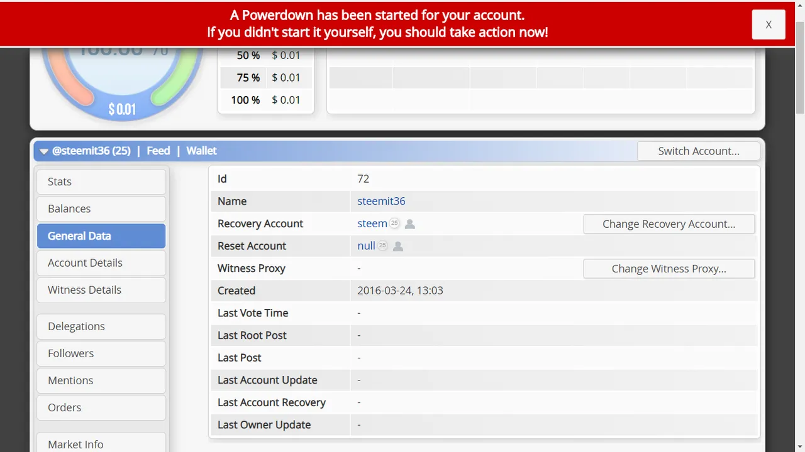
Task: Click the person icon next to null
Action: point(397,247)
